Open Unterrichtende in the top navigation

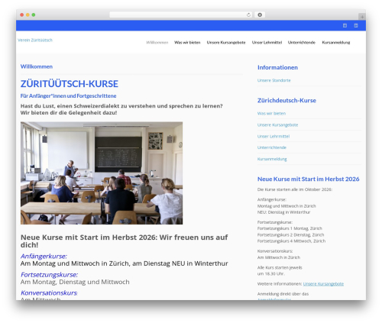302,43
